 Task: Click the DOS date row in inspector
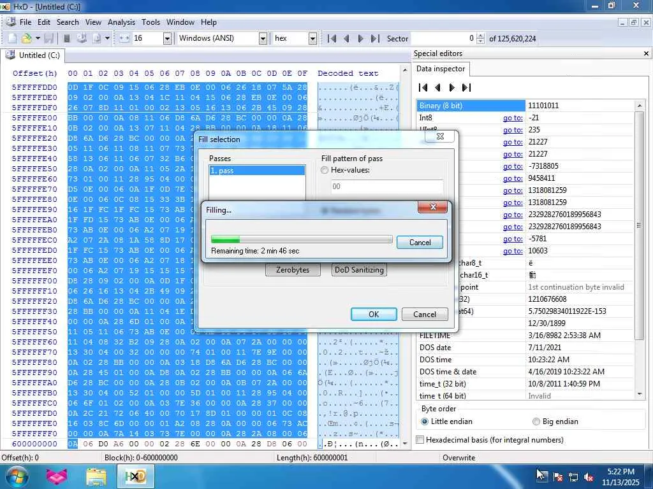point(525,348)
